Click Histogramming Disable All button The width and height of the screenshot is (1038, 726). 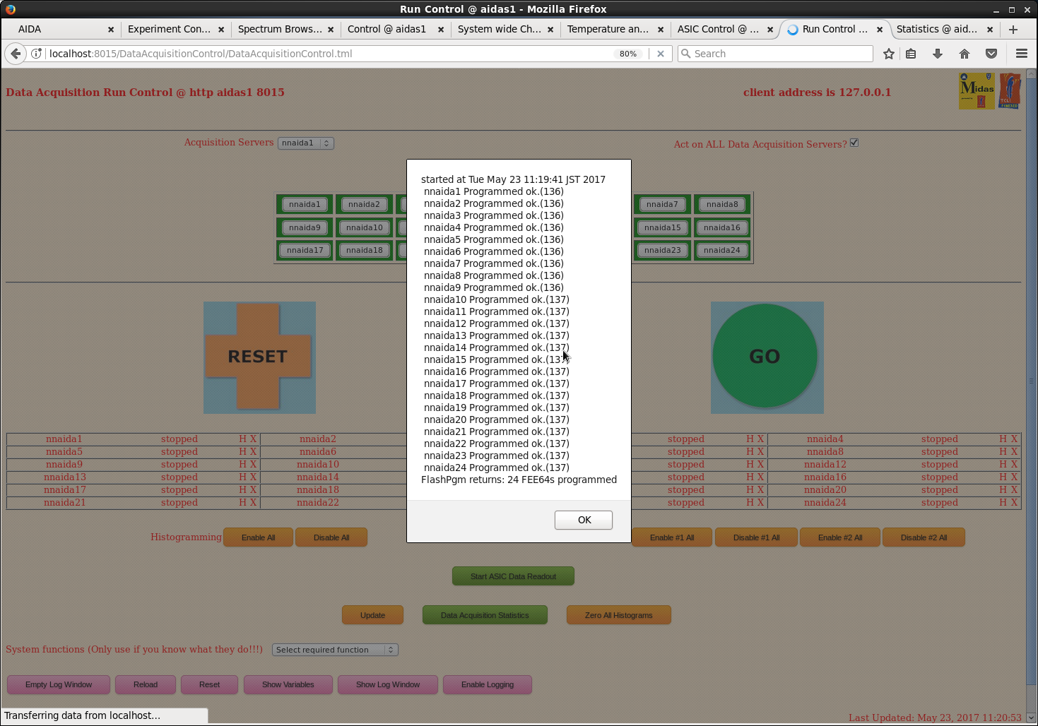point(331,537)
